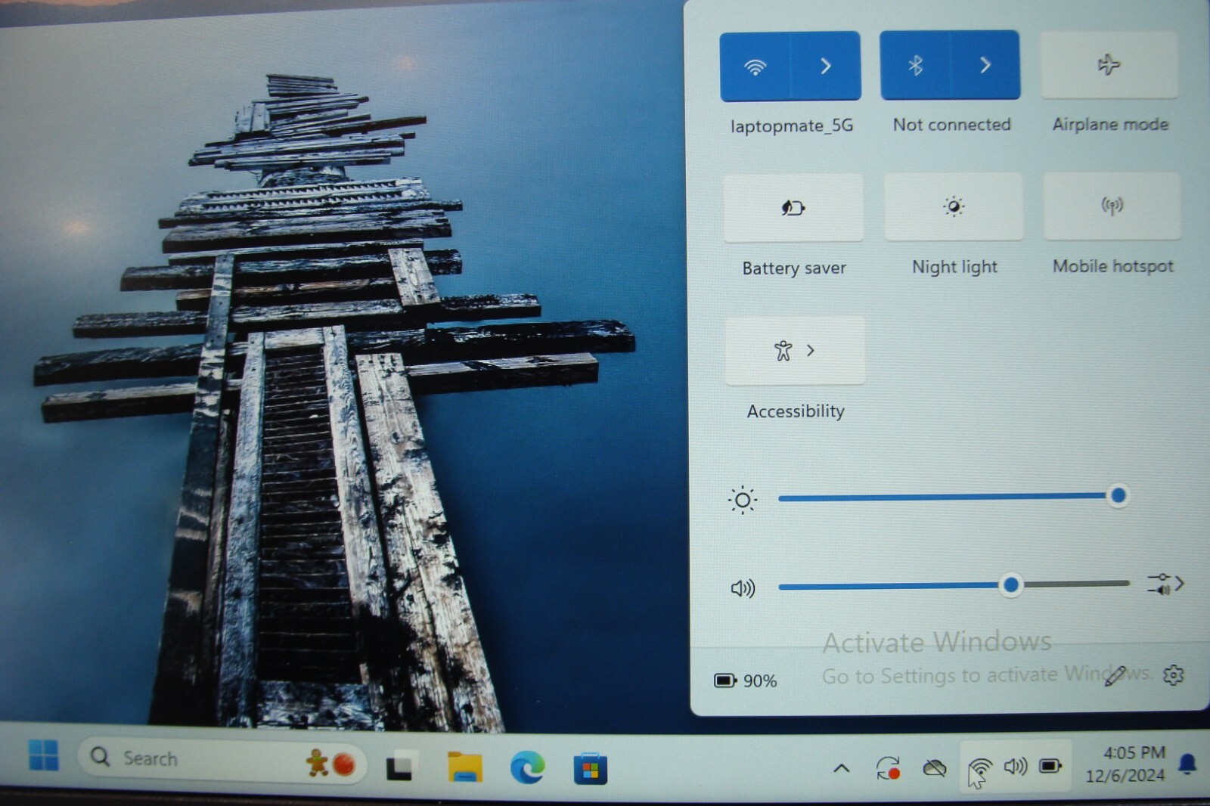
Task: Click the volume slider thumb
Action: coord(1010,585)
